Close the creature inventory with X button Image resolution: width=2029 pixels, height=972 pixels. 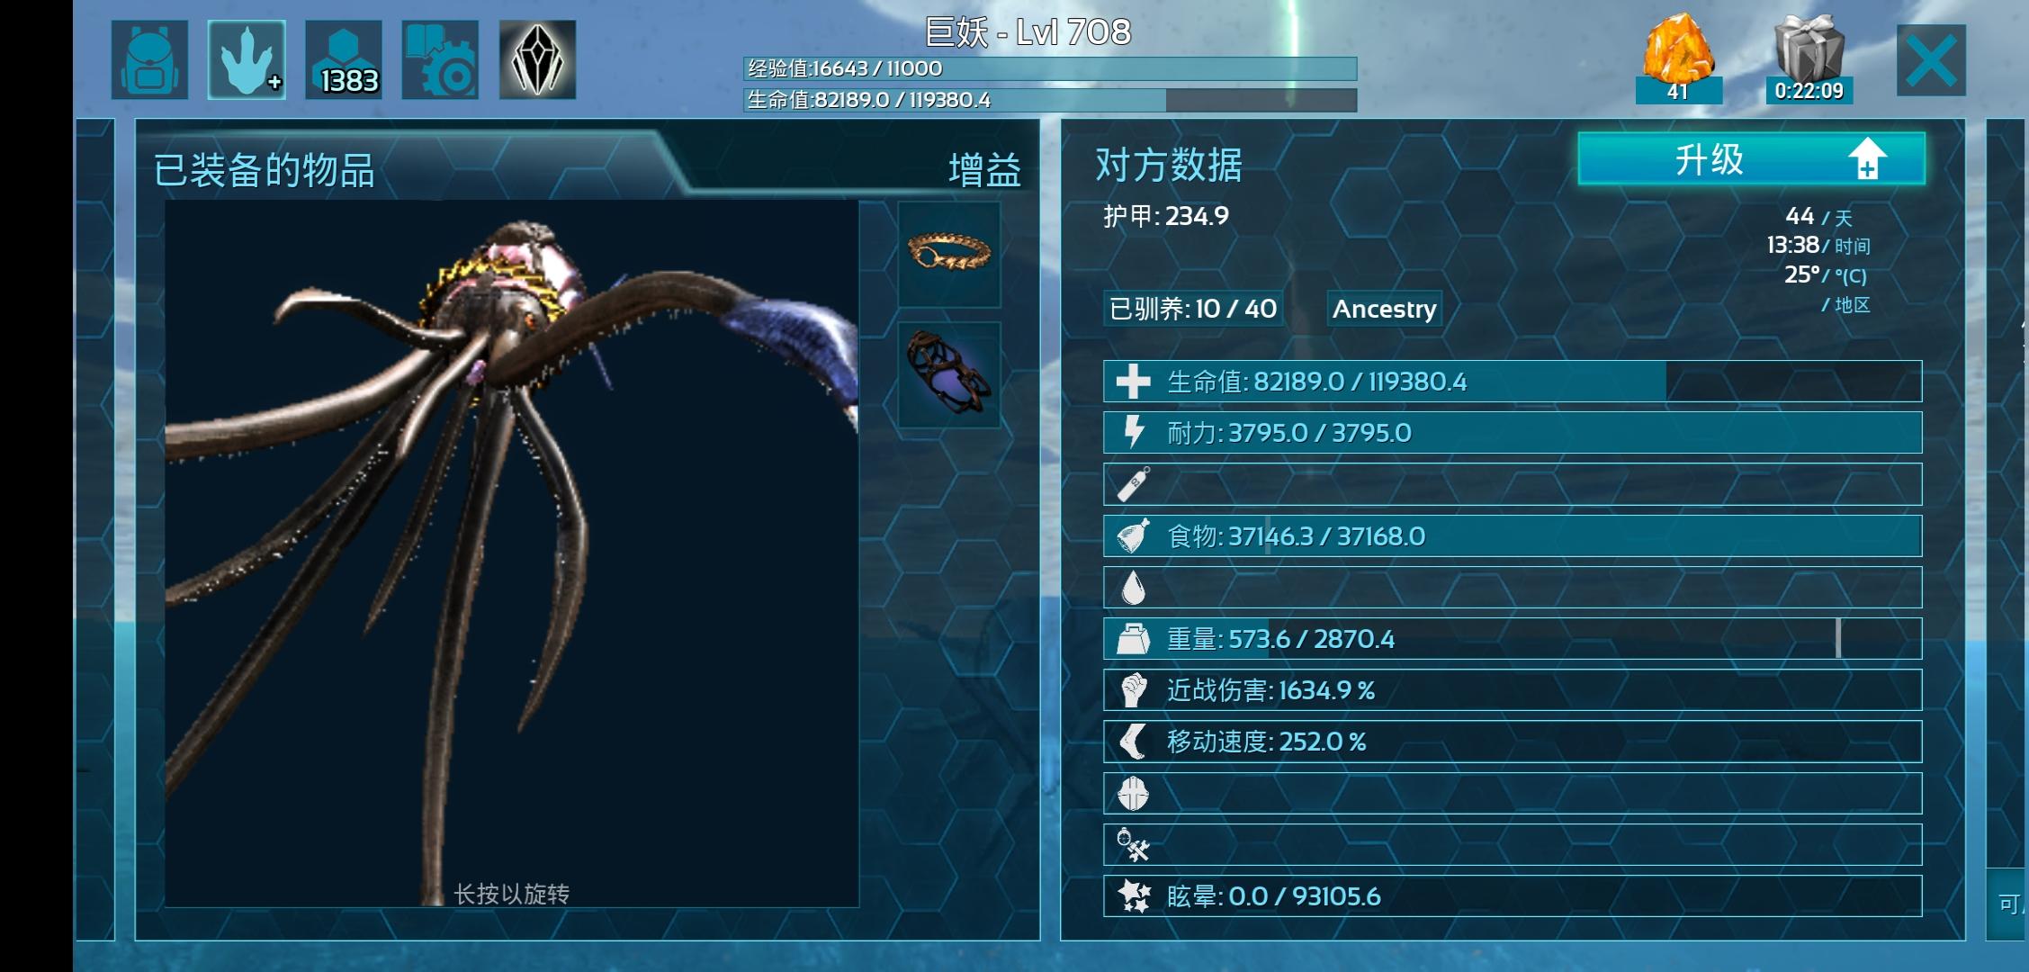[1931, 60]
